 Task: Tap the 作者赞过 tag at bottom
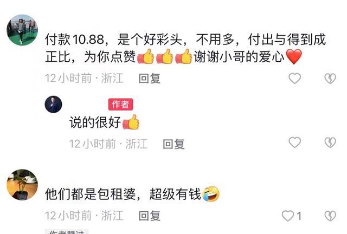tap(67, 232)
